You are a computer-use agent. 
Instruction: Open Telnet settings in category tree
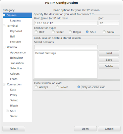coord(14,100)
